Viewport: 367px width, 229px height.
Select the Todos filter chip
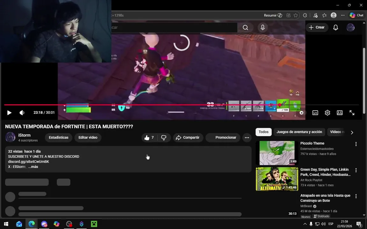pos(263,132)
